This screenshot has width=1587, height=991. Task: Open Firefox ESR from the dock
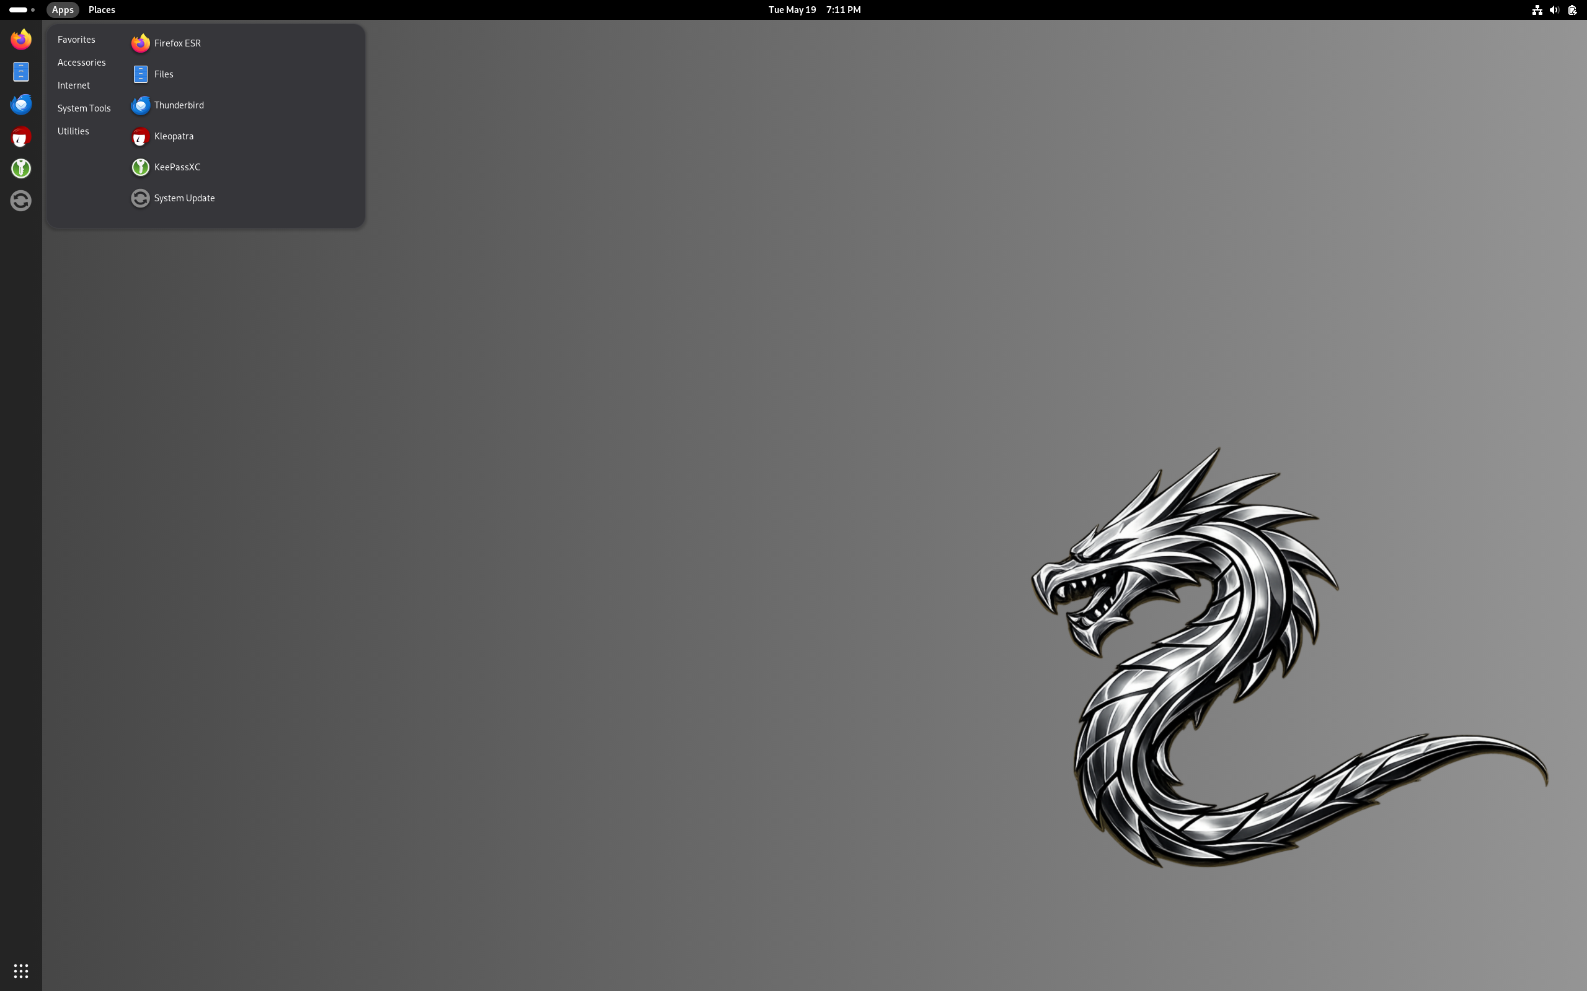pos(21,39)
